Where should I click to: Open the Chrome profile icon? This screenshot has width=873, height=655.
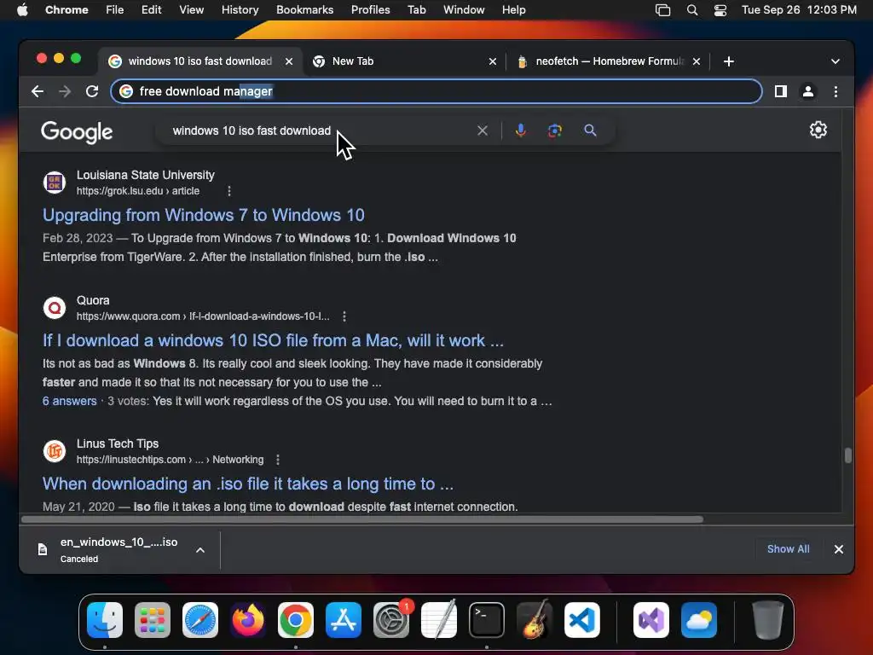click(x=808, y=91)
